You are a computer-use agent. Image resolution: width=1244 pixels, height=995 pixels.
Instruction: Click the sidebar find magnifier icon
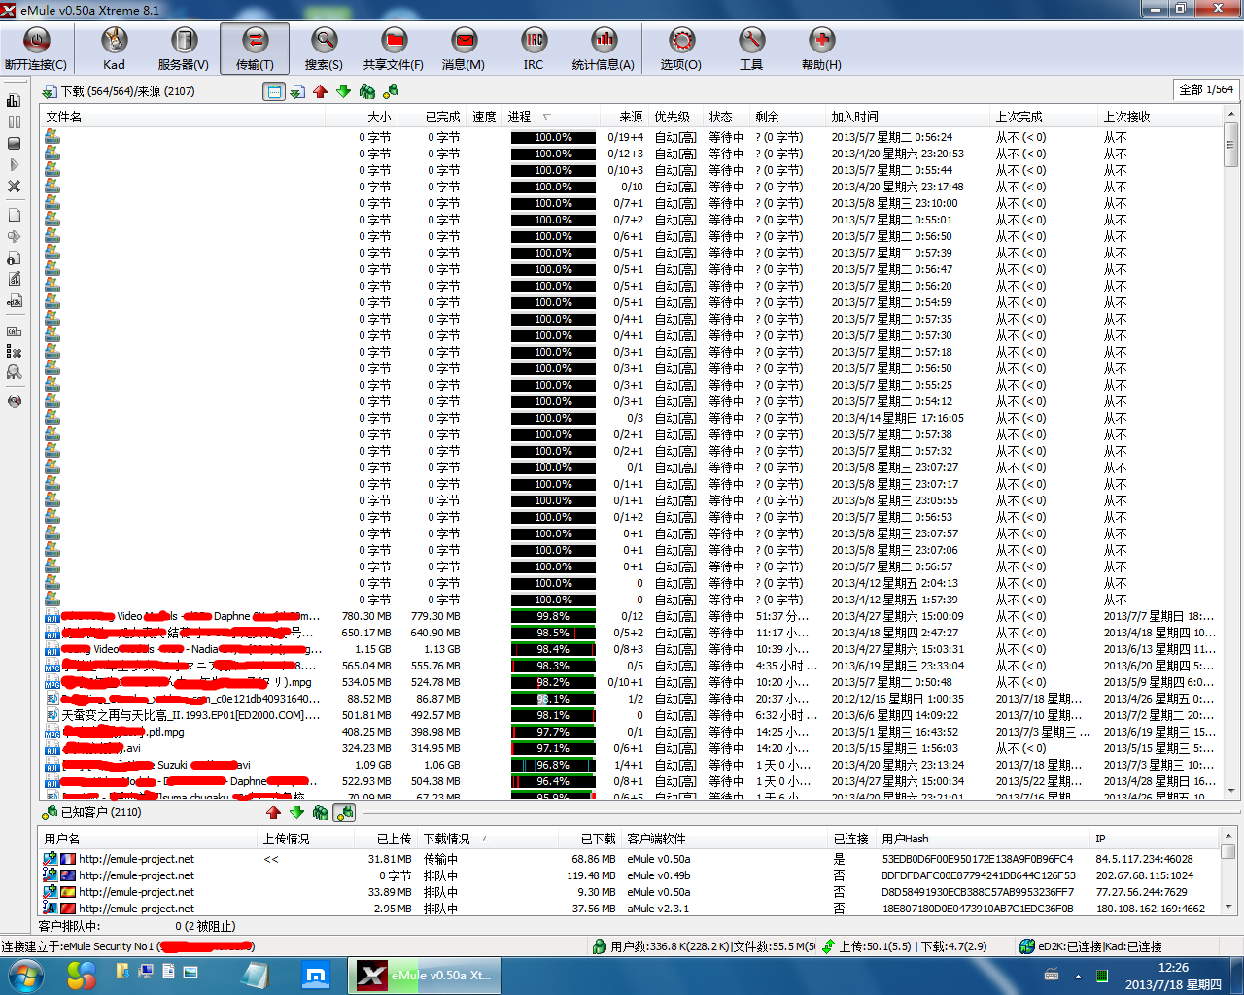15,372
